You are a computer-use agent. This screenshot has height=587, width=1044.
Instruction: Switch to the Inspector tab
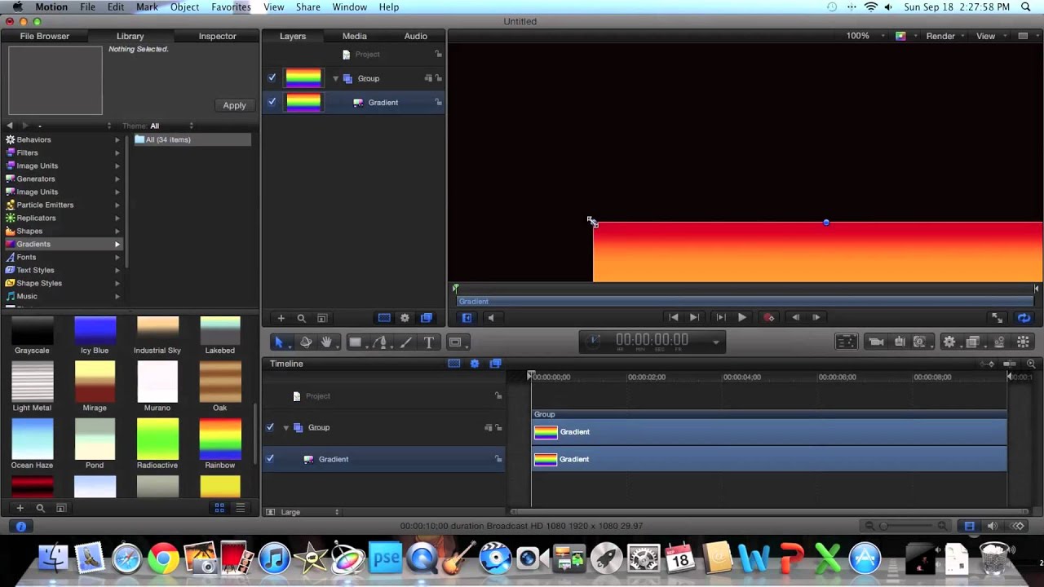click(x=217, y=36)
